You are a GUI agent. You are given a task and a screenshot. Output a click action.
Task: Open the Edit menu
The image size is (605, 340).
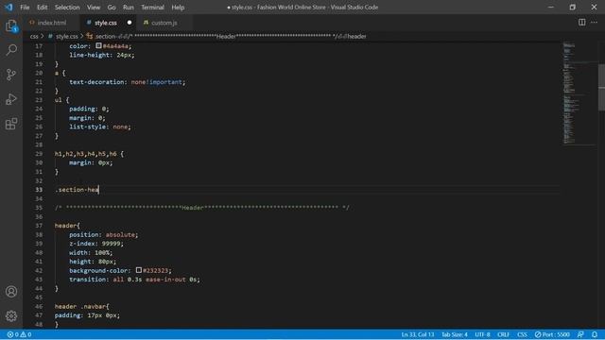pyautogui.click(x=42, y=7)
